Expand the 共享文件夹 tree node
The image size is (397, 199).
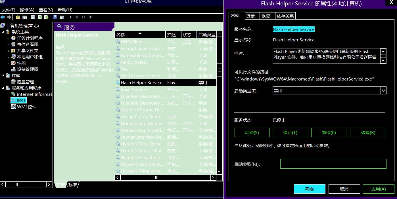[8, 50]
